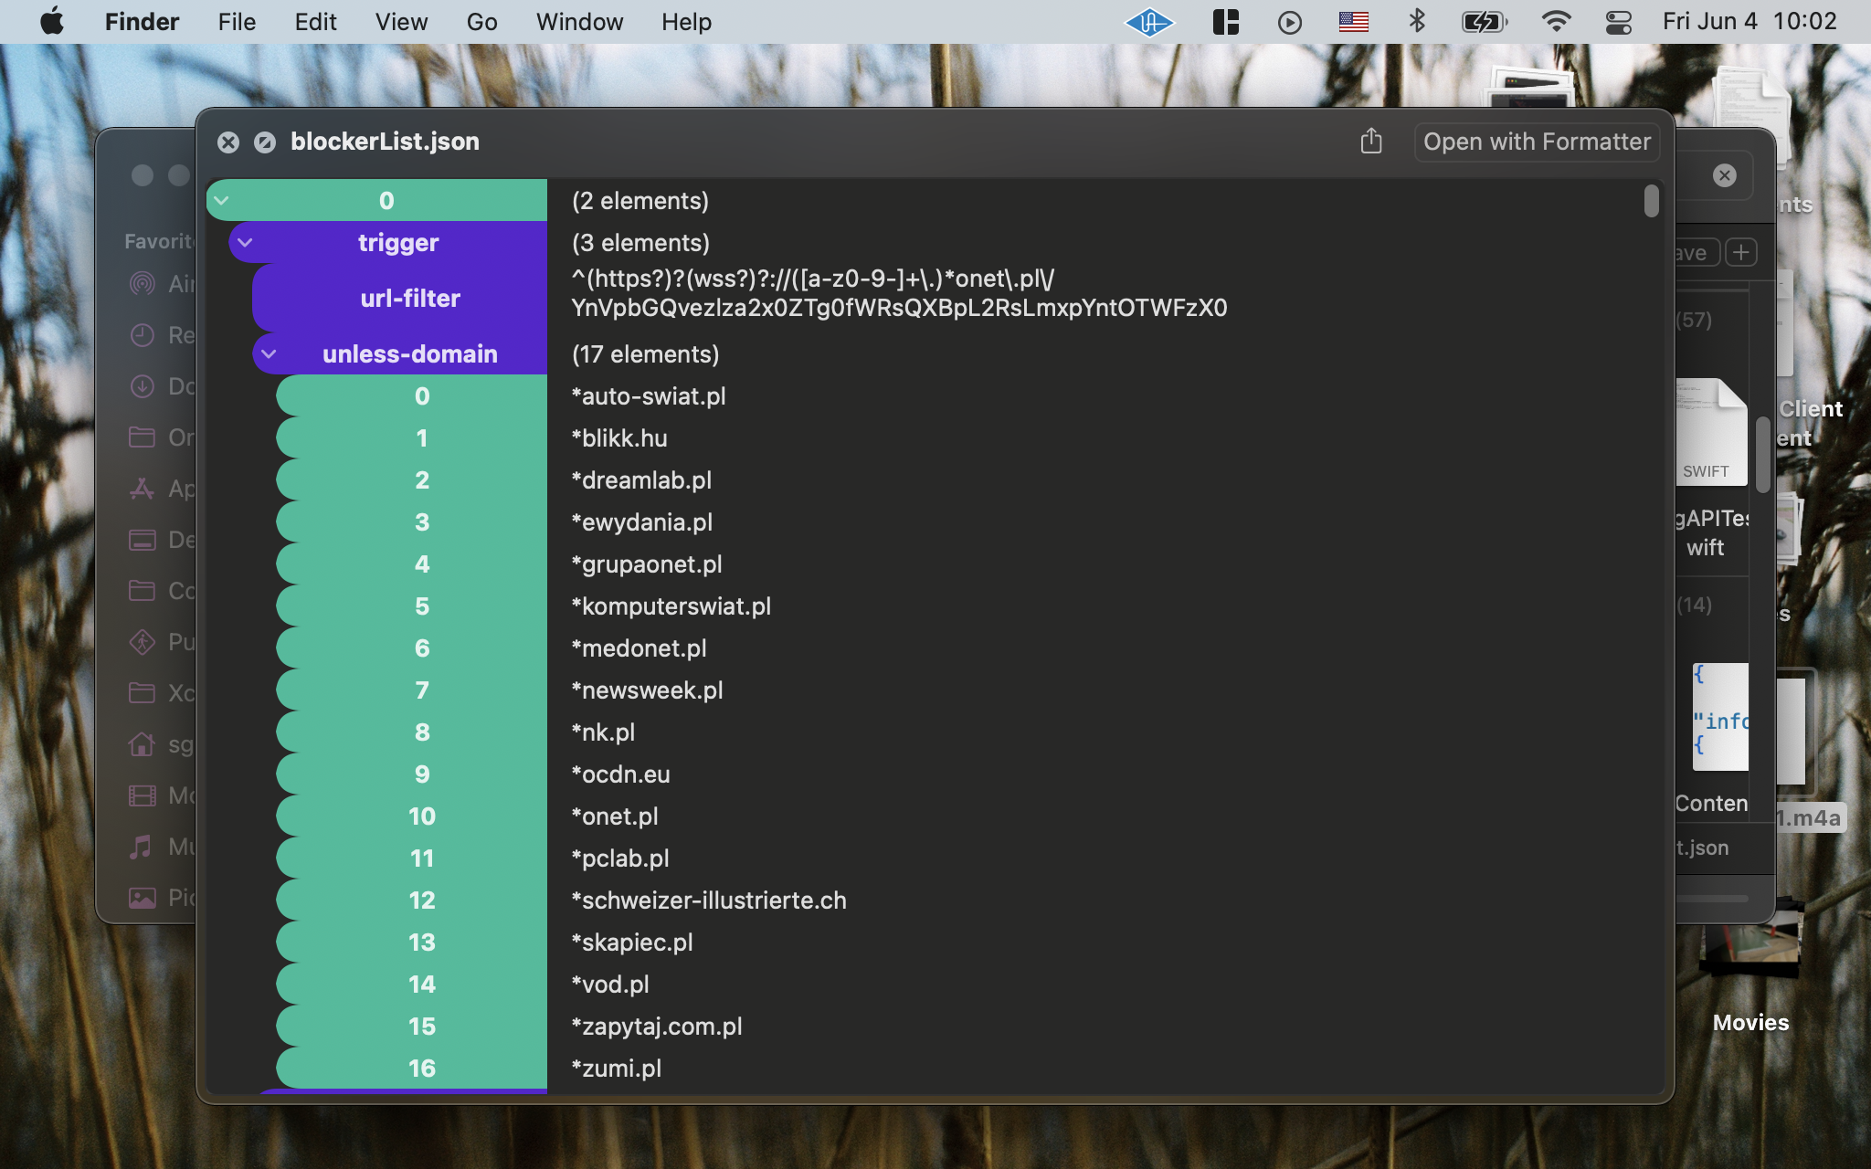Click the date and time in menu bar
The height and width of the screenshot is (1169, 1871).
coord(1749,22)
